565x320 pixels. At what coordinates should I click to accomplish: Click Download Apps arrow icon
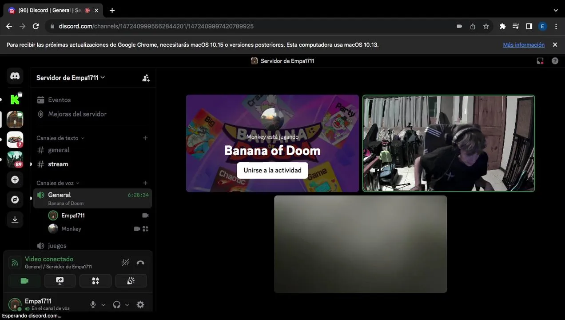[x=15, y=220]
